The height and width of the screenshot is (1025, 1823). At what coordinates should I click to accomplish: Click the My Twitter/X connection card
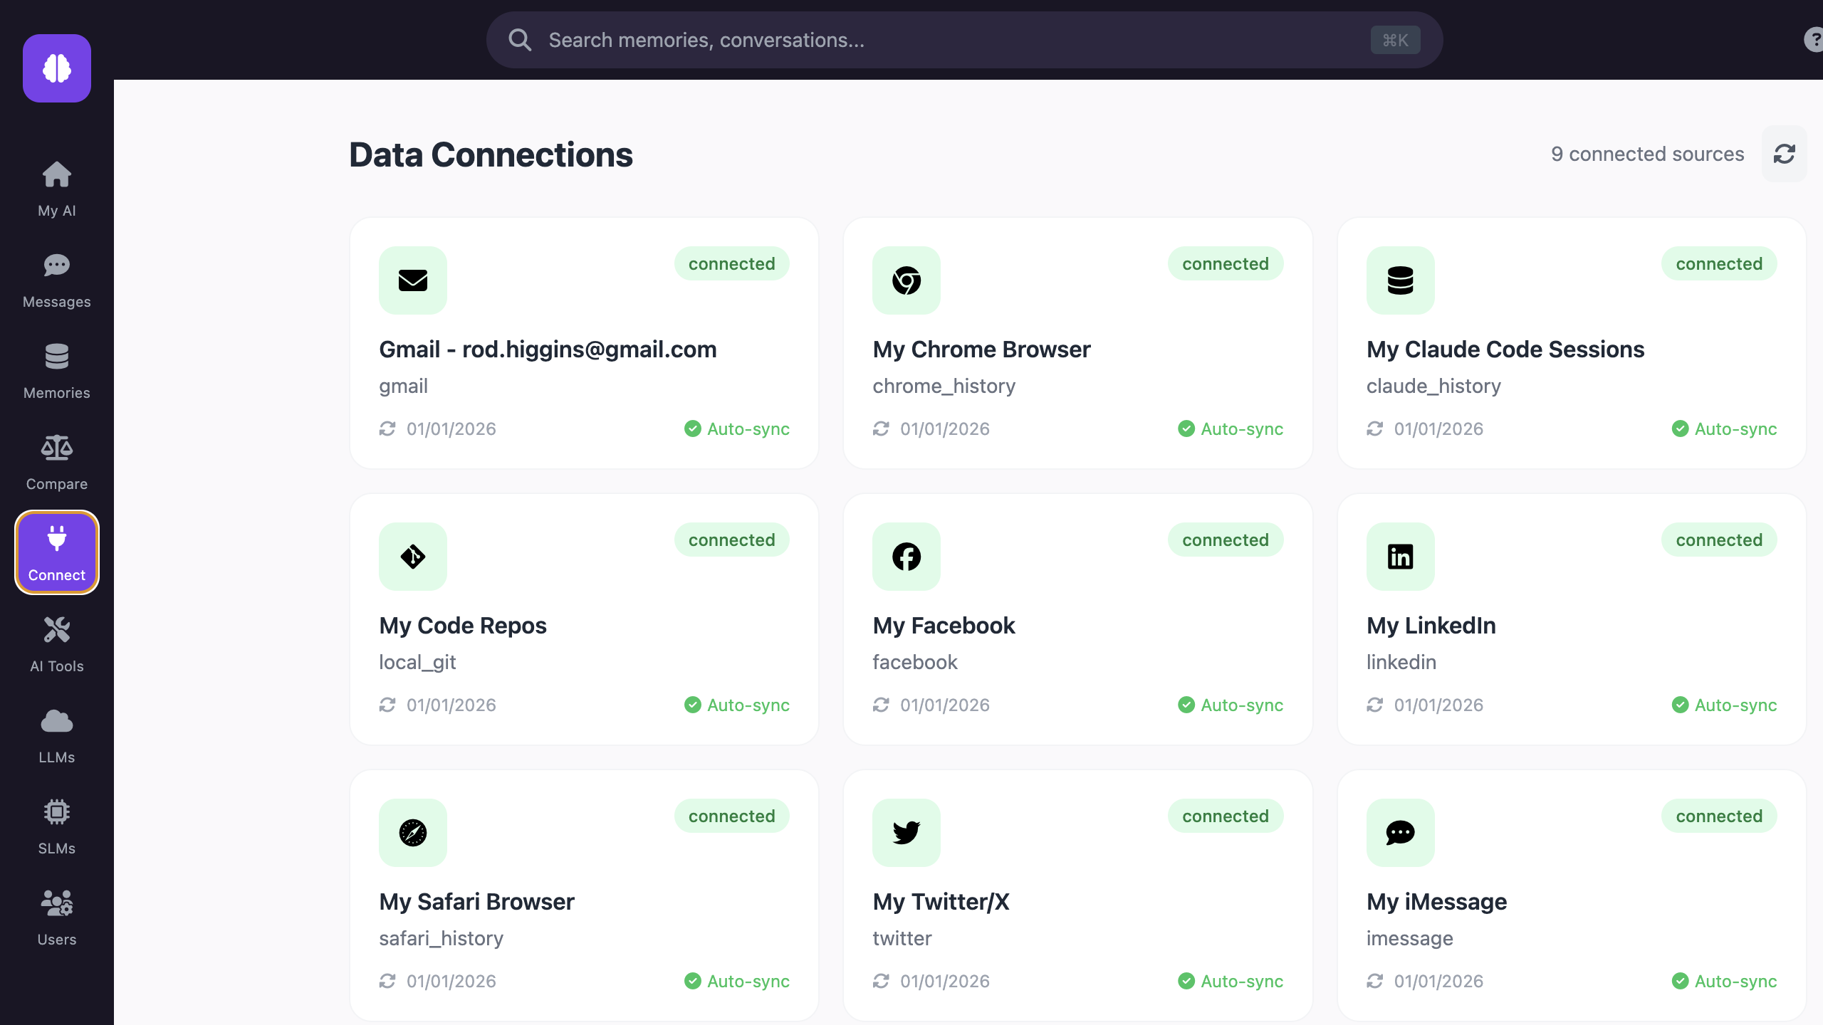pyautogui.click(x=1078, y=893)
